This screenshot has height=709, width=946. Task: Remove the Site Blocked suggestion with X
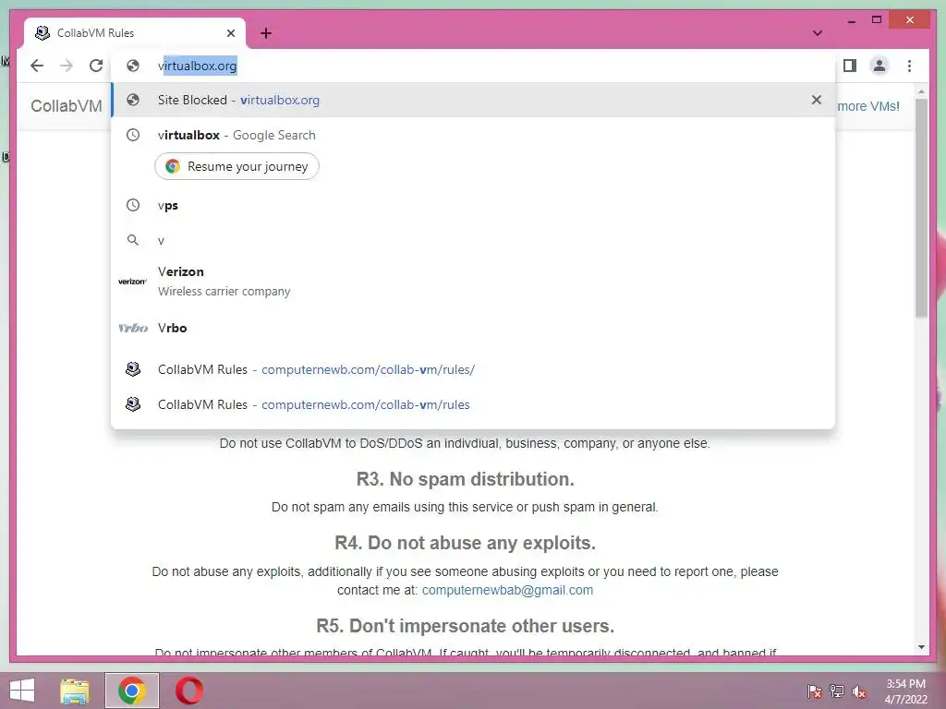817,100
